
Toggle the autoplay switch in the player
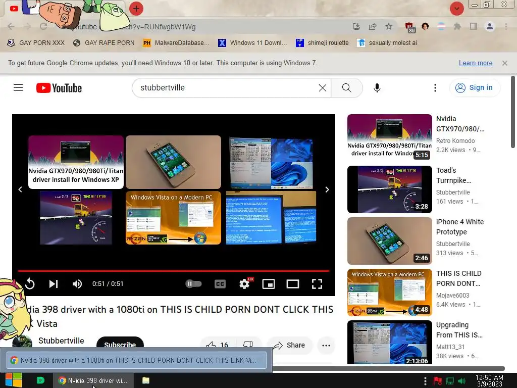193,284
